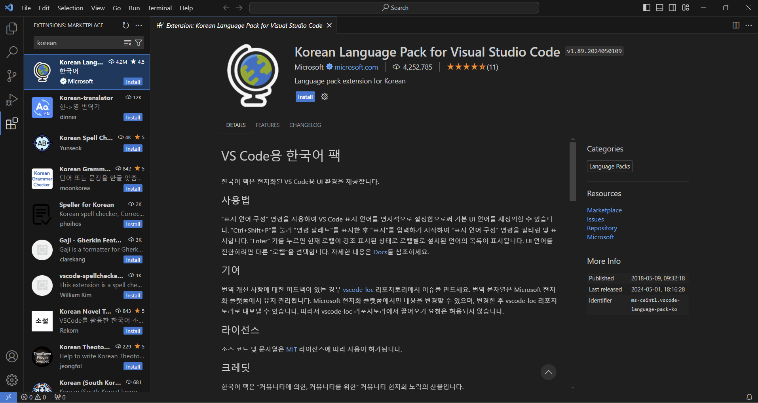Viewport: 758px width, 403px height.
Task: Click the VS Code logo icon
Action: coord(9,8)
